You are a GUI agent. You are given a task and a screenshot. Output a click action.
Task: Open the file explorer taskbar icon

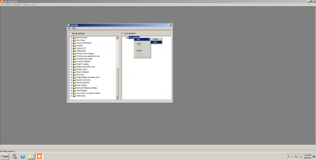tap(31, 156)
